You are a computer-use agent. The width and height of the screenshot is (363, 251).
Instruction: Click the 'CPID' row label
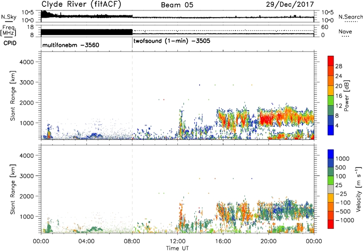point(10,43)
